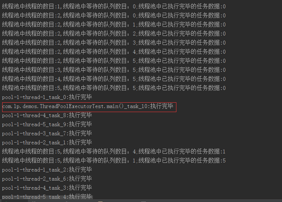282x202 pixels.
Task: Click log line with threads 2, queue 5
Action: pos(114,61)
